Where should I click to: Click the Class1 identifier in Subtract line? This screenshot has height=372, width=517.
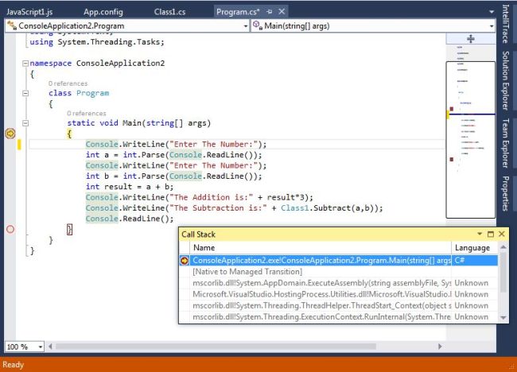pyautogui.click(x=295, y=208)
